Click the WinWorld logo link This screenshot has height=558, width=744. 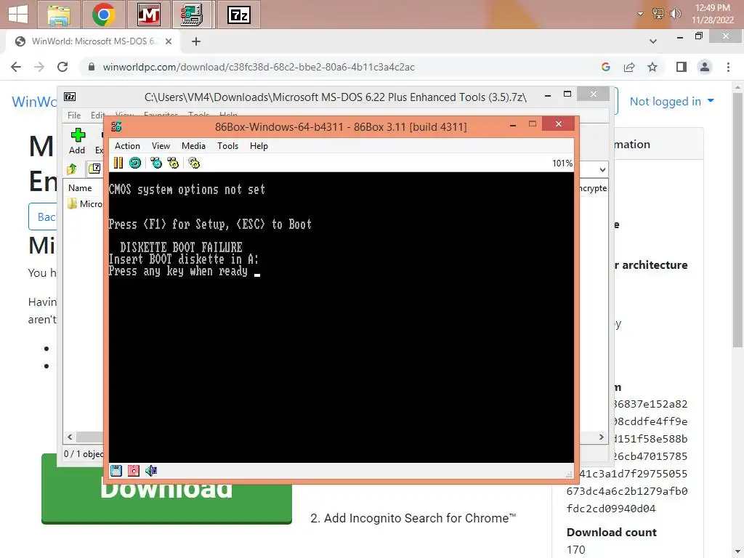pyautogui.click(x=34, y=102)
